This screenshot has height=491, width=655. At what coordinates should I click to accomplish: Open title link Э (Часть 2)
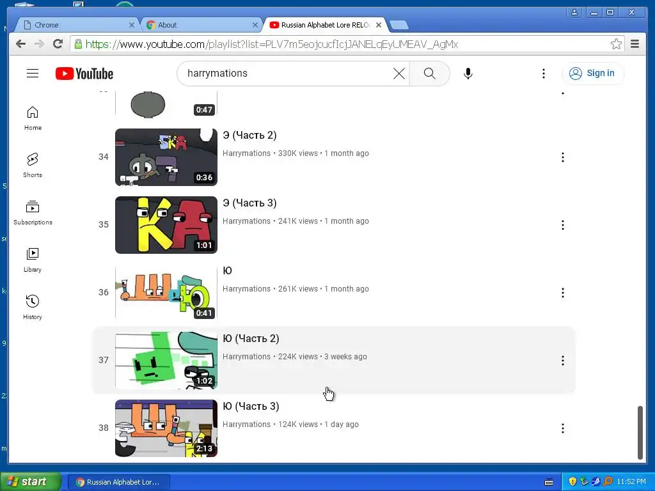(x=249, y=136)
